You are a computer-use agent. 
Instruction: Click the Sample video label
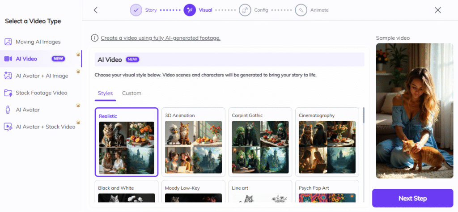tap(393, 38)
